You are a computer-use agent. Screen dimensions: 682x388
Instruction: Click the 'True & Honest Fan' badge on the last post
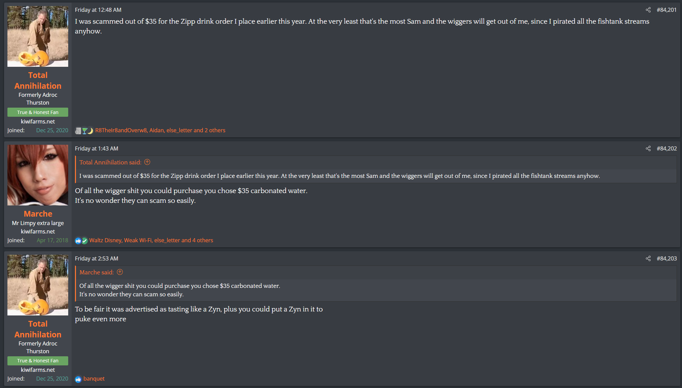pos(38,361)
